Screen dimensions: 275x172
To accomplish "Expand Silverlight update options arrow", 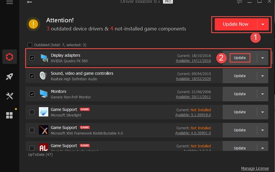I will pyautogui.click(x=263, y=112).
